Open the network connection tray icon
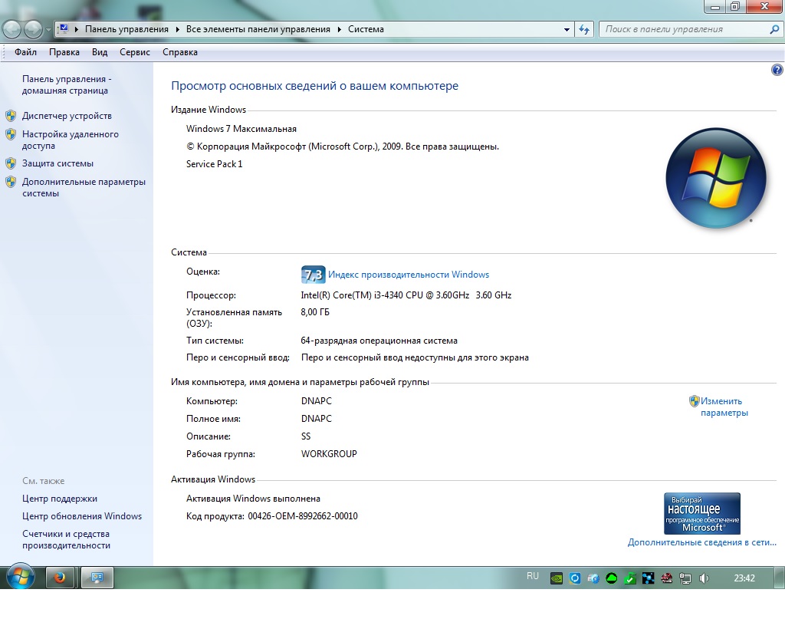785x619 pixels. tap(685, 578)
